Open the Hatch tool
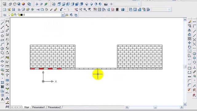This screenshot has height=111, width=197. (2, 83)
